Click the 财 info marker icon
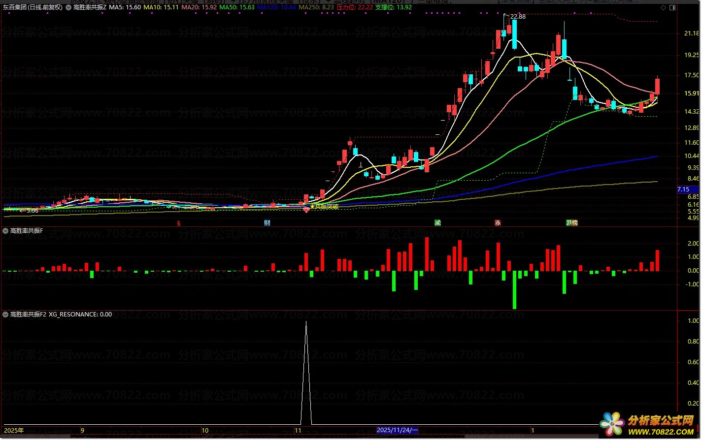The width and height of the screenshot is (702, 440). 267,222
